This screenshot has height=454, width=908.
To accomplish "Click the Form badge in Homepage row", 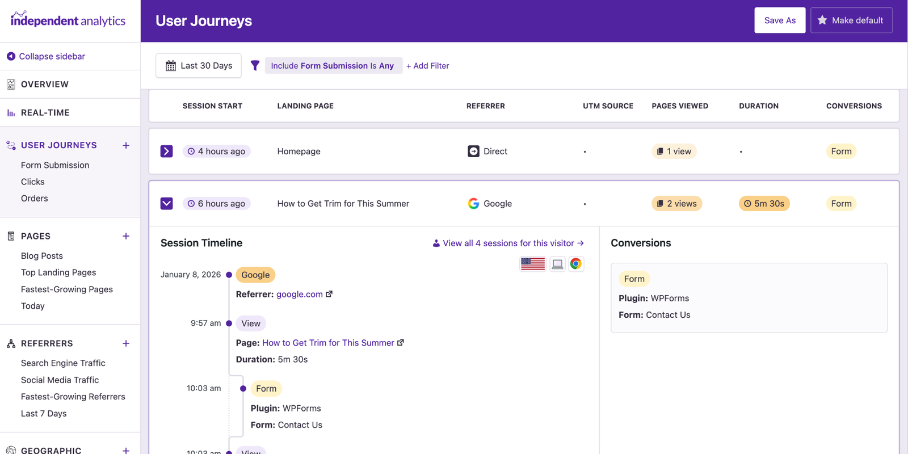I will pos(841,152).
